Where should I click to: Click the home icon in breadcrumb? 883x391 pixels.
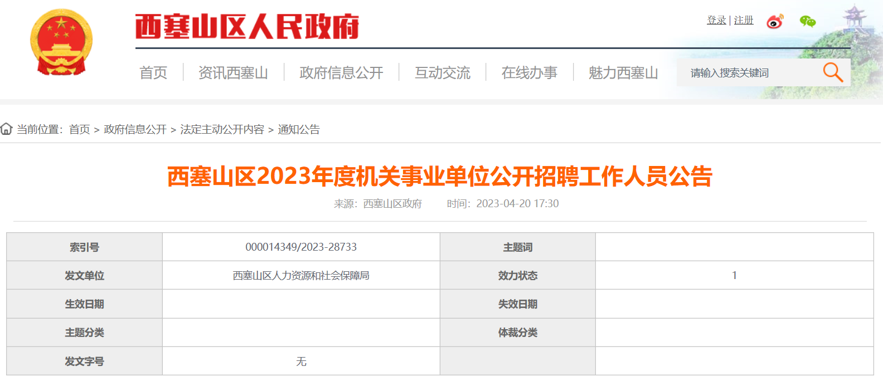pyautogui.click(x=6, y=129)
